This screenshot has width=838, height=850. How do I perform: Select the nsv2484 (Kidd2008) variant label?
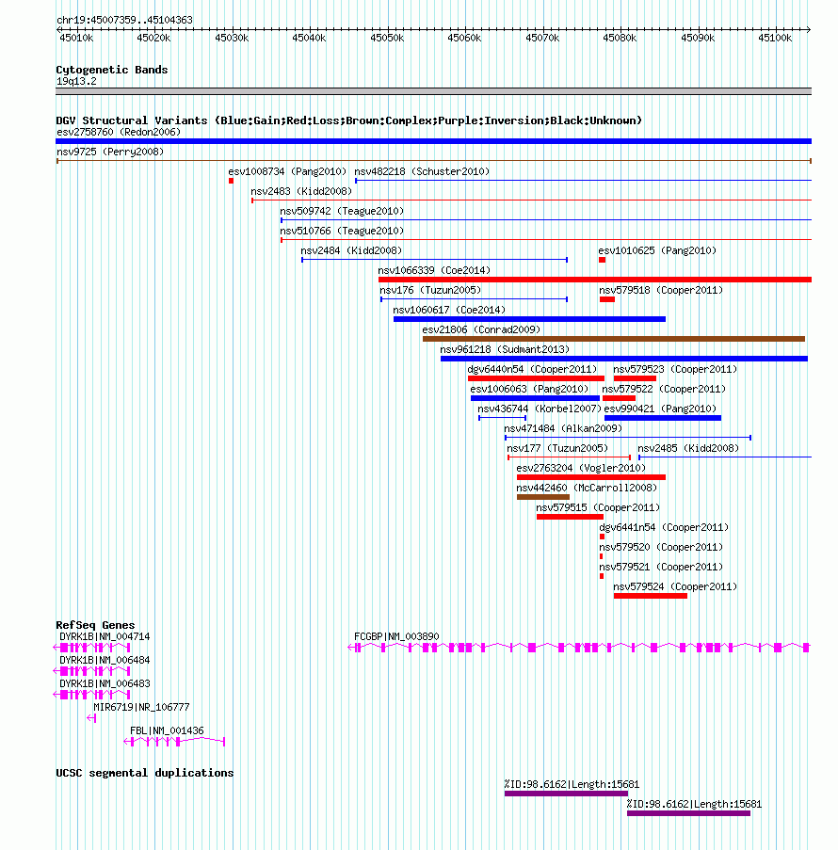click(x=351, y=251)
